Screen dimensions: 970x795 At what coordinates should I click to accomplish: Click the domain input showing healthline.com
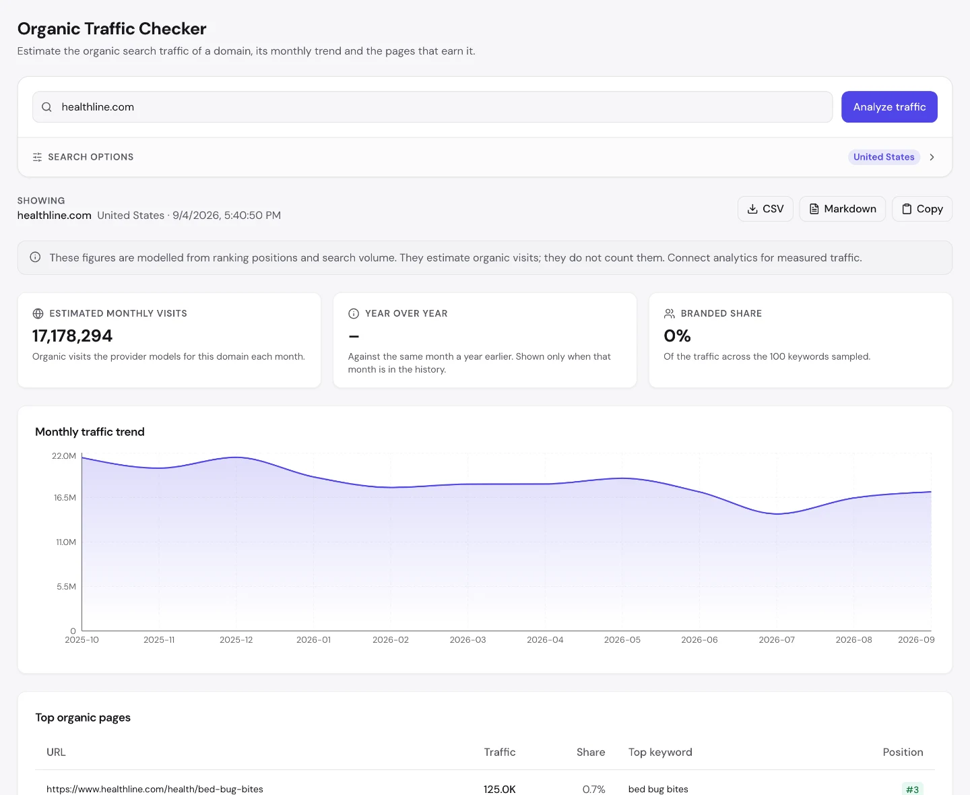tap(432, 107)
